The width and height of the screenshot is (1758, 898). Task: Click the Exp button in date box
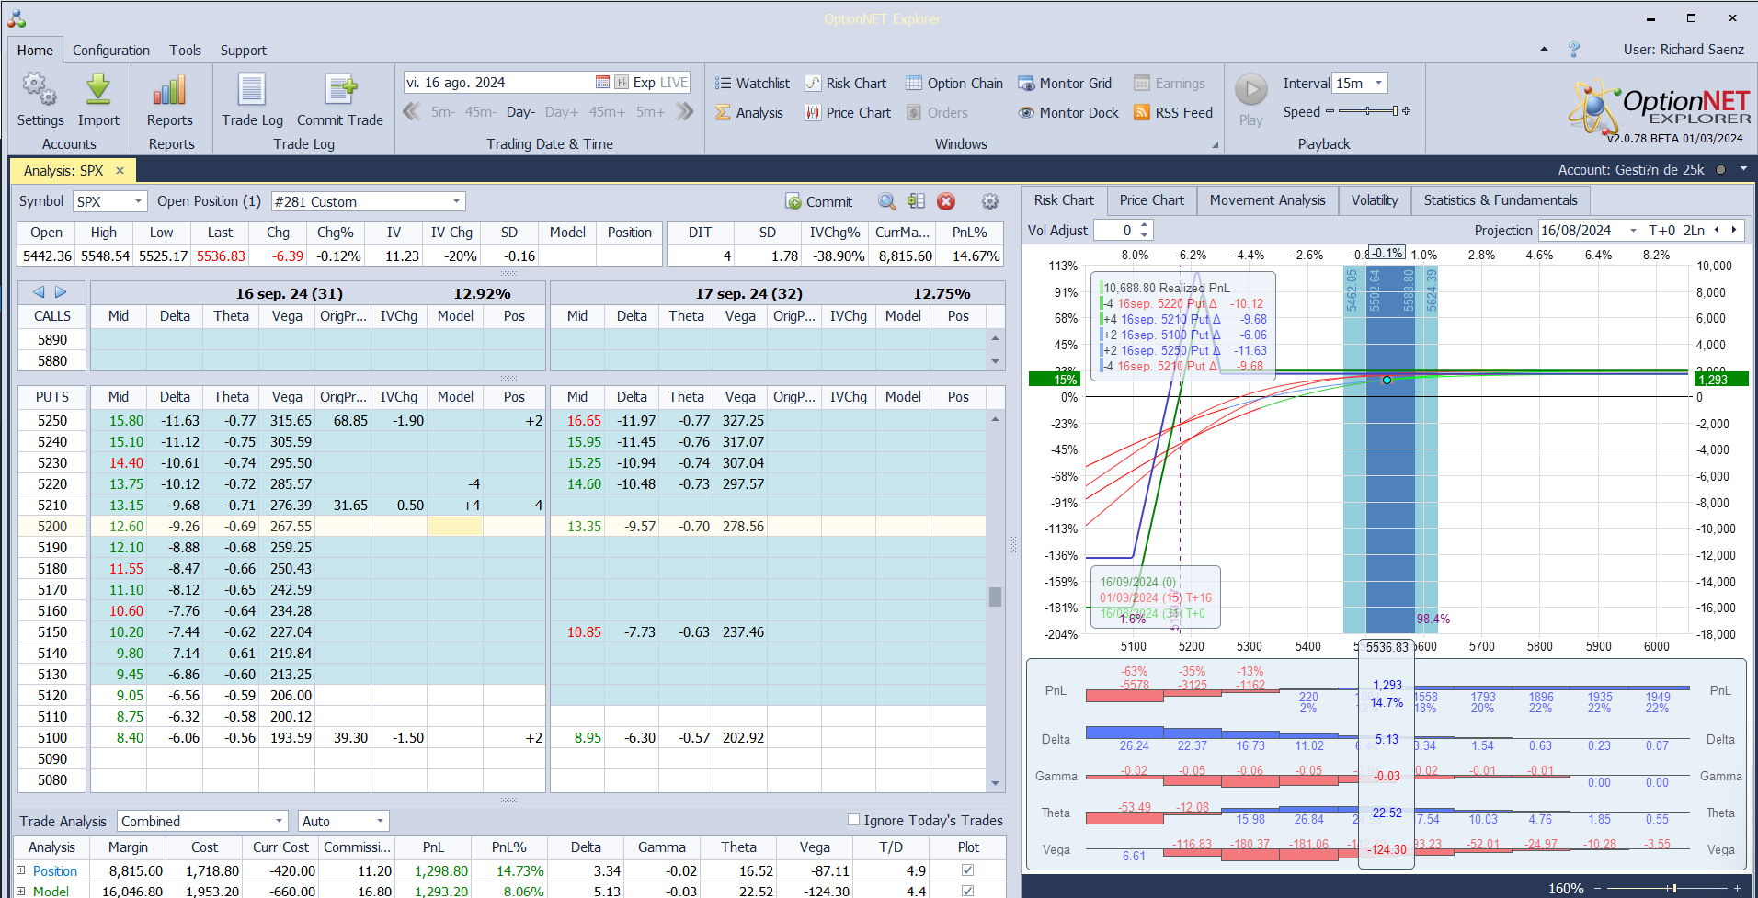(645, 83)
